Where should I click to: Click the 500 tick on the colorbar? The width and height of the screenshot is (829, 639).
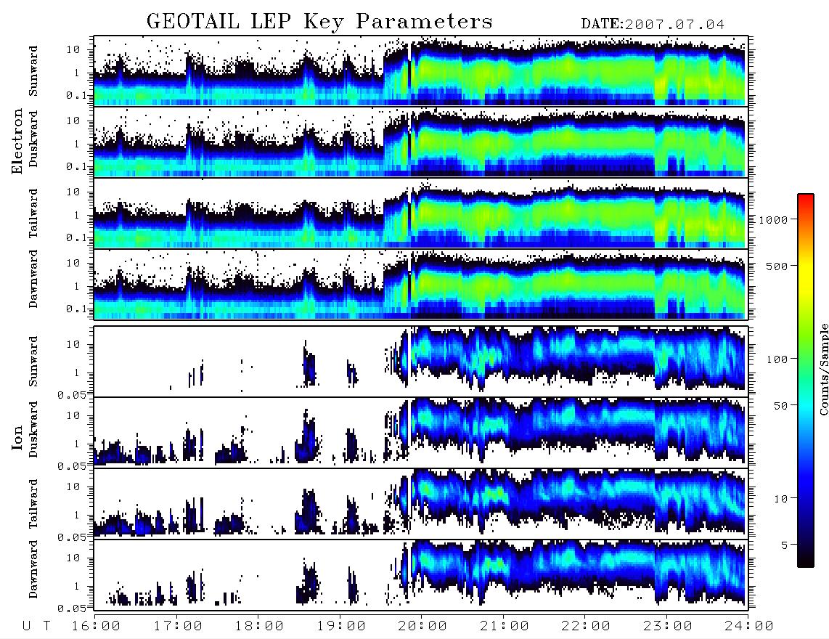[x=777, y=266]
